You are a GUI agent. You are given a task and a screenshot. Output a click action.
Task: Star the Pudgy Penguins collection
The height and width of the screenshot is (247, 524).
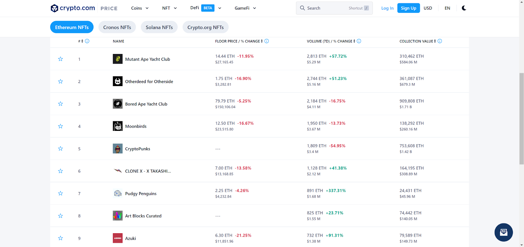pos(61,194)
